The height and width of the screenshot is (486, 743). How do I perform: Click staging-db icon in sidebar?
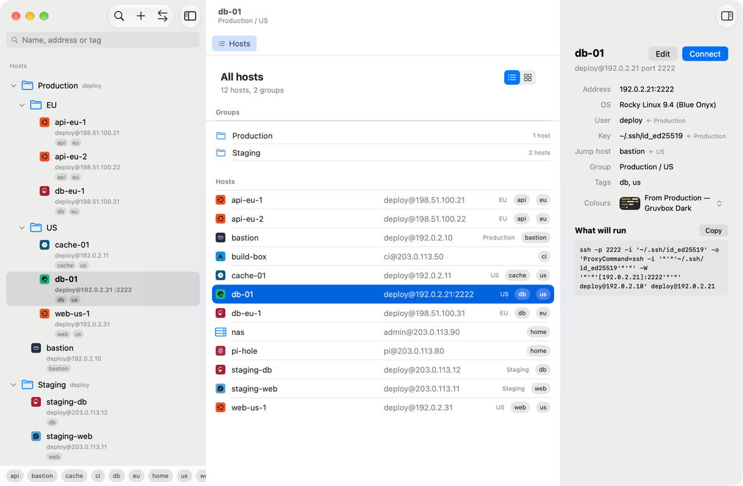coord(36,402)
